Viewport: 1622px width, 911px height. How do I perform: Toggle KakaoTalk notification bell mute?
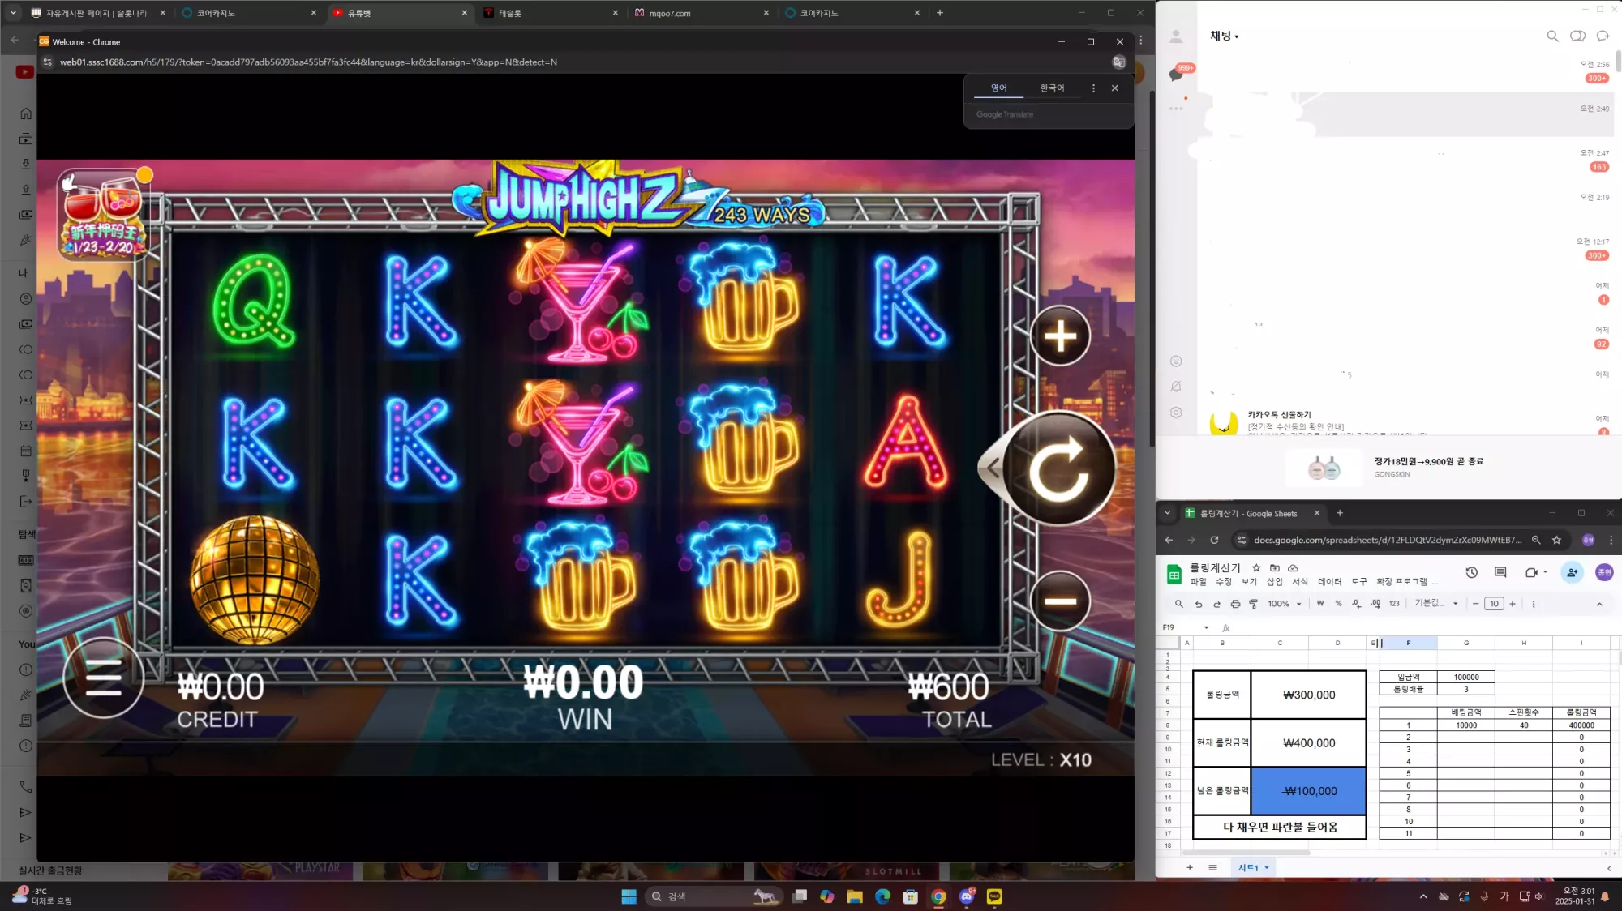[x=1176, y=387]
